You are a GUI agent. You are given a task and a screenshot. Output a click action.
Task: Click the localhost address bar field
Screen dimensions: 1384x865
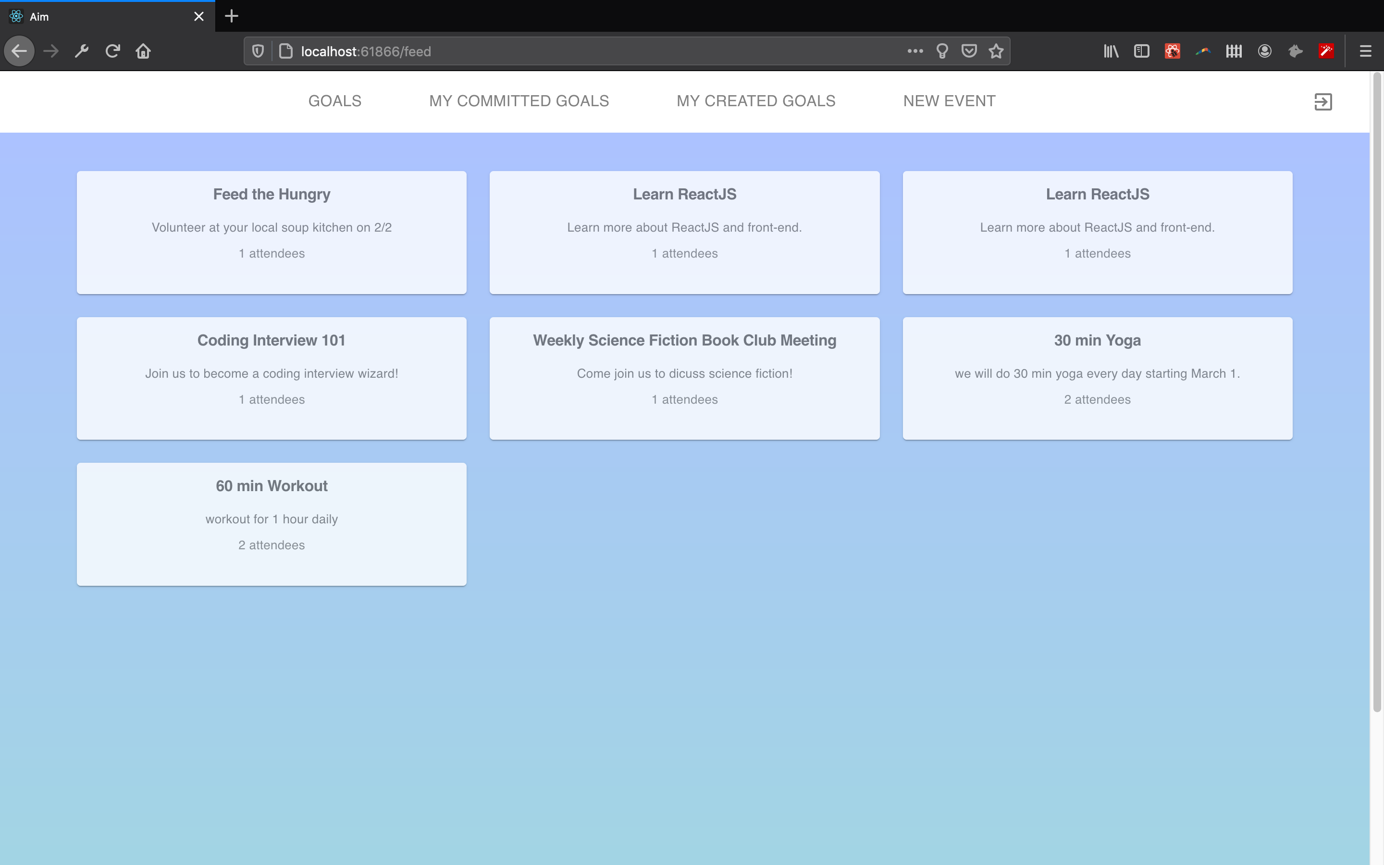point(572,51)
